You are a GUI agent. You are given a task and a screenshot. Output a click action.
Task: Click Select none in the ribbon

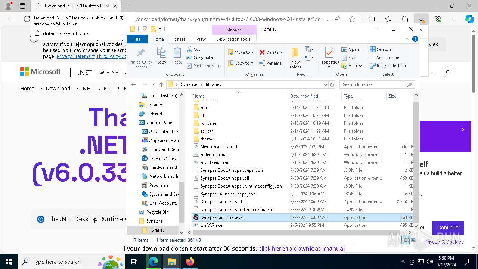pos(384,58)
